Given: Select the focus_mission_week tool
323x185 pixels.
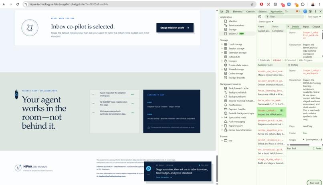Looking at the screenshot, I should [x=271, y=102].
